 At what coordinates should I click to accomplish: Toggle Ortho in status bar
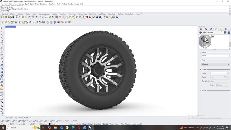pyautogui.click(x=79, y=124)
